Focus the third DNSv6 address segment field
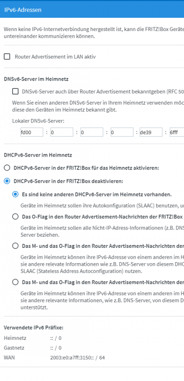Image resolution: width=184 pixels, height=381 pixels. click(x=92, y=133)
